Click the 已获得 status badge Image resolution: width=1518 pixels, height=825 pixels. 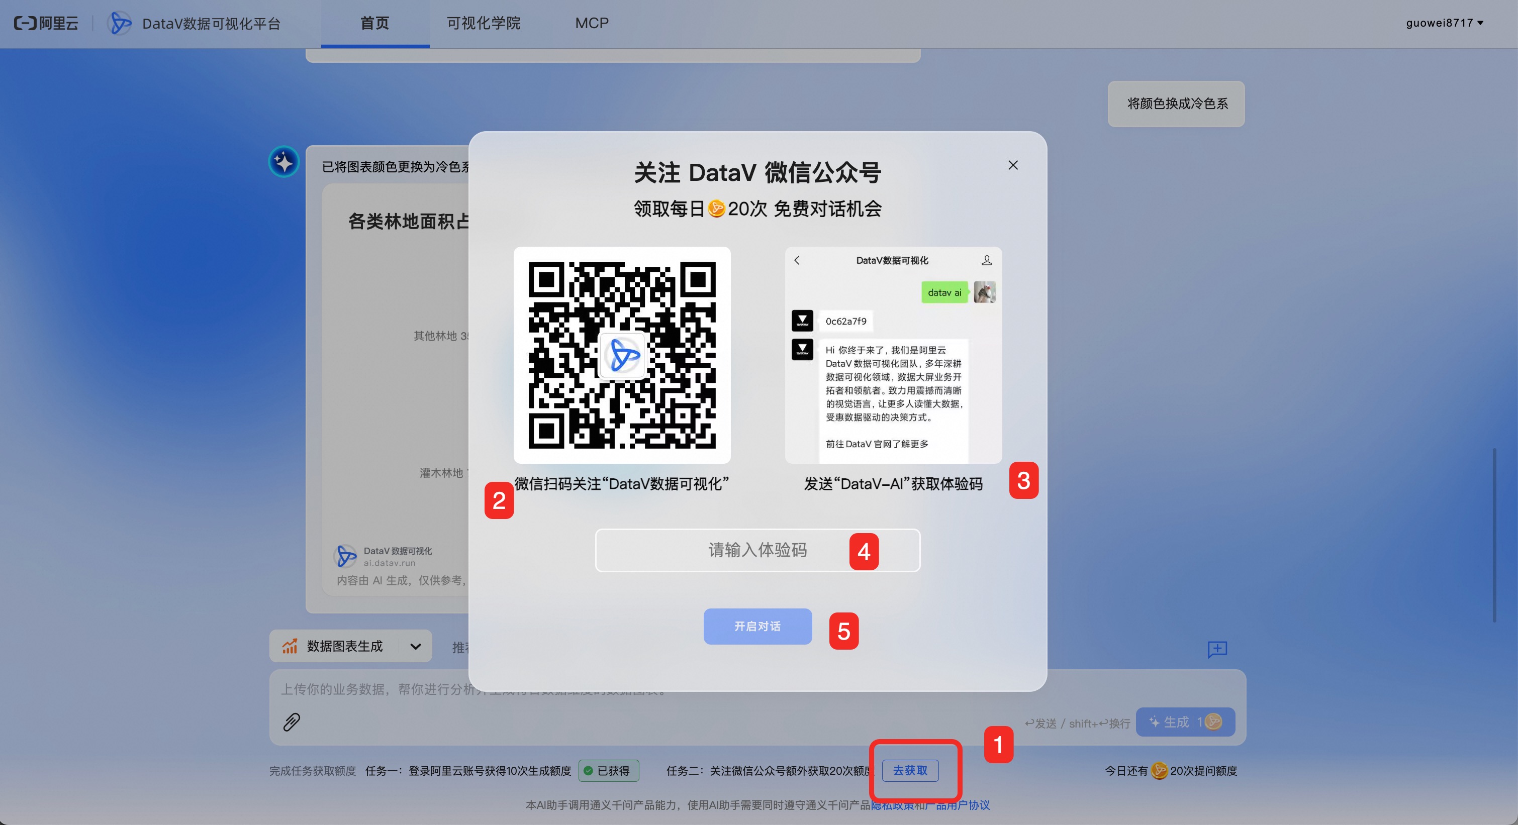(609, 770)
